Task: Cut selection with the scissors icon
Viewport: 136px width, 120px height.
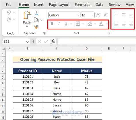Action: click(36, 13)
